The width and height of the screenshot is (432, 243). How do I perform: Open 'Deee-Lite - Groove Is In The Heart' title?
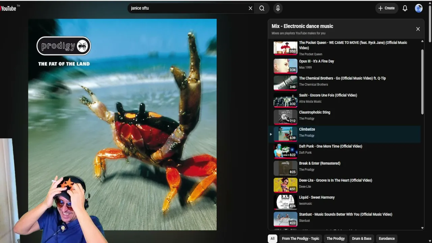(335, 181)
